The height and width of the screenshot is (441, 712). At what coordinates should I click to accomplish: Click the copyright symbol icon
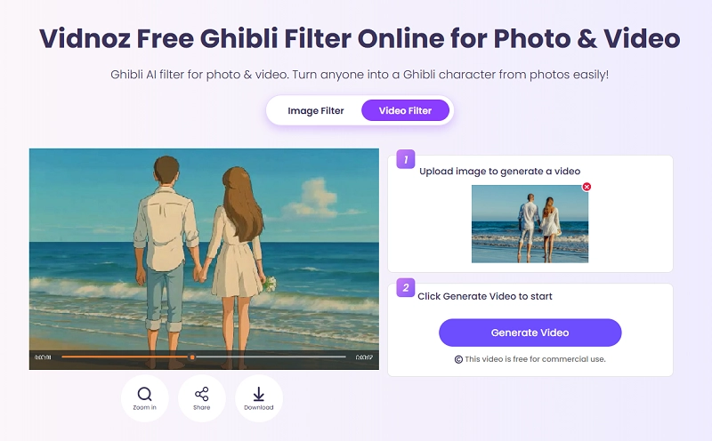pos(458,359)
